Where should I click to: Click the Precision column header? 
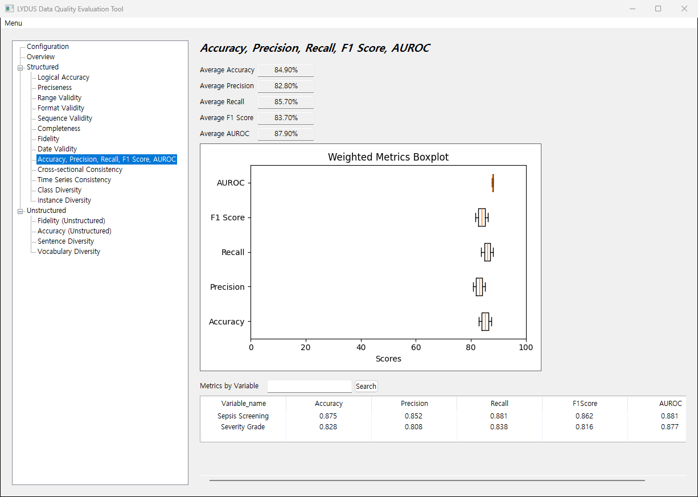(x=414, y=404)
